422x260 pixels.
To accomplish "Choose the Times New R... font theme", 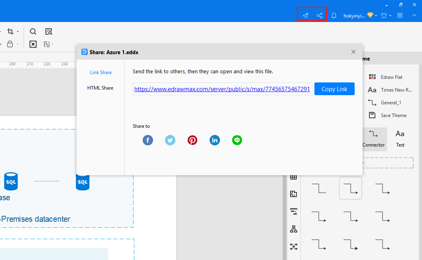I will coord(390,90).
